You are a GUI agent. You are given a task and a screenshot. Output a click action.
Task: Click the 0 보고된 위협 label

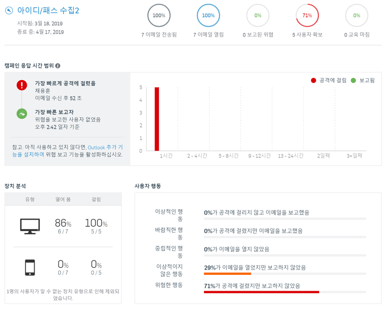(x=258, y=35)
